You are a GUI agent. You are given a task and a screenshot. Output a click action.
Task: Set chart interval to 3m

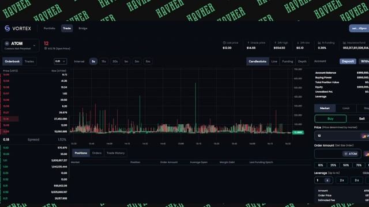click(137, 62)
